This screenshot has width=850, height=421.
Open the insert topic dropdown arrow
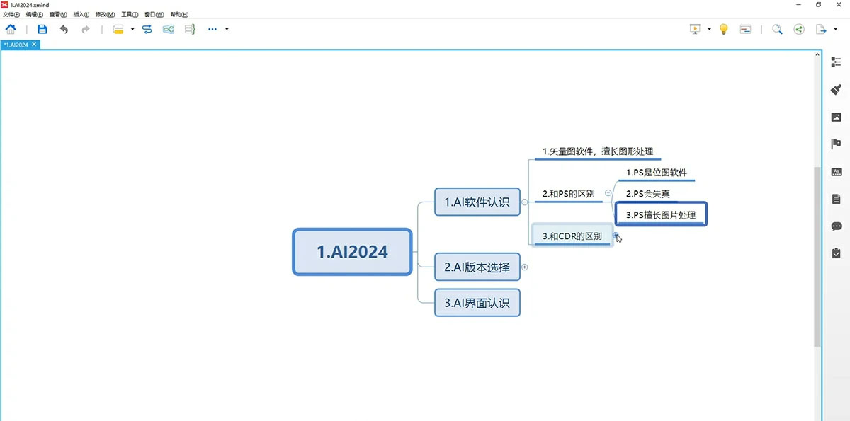pos(132,29)
